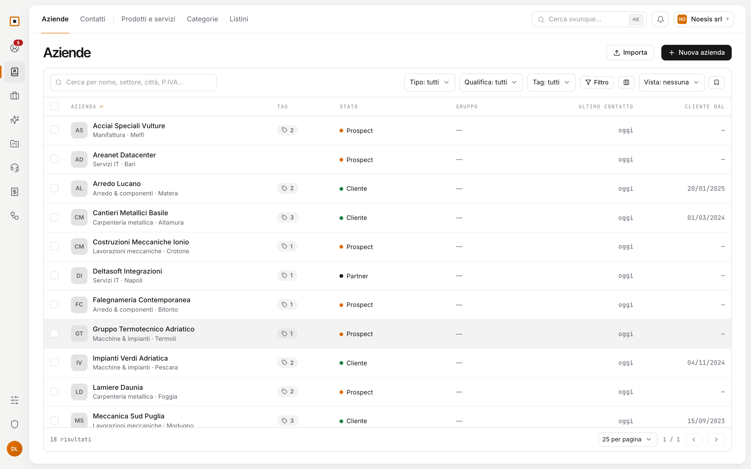Open the folder chart sidebar icon

pyautogui.click(x=15, y=144)
